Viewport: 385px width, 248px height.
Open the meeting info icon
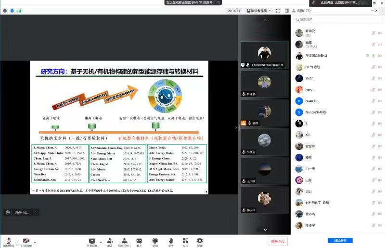(5, 11)
